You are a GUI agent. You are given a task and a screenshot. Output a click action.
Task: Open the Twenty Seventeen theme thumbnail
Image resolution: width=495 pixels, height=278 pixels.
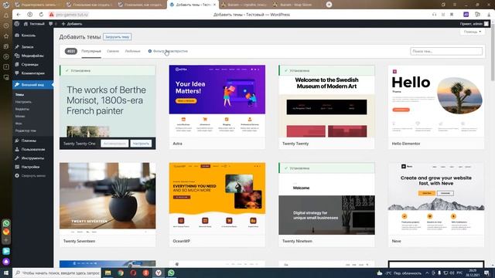(x=108, y=198)
